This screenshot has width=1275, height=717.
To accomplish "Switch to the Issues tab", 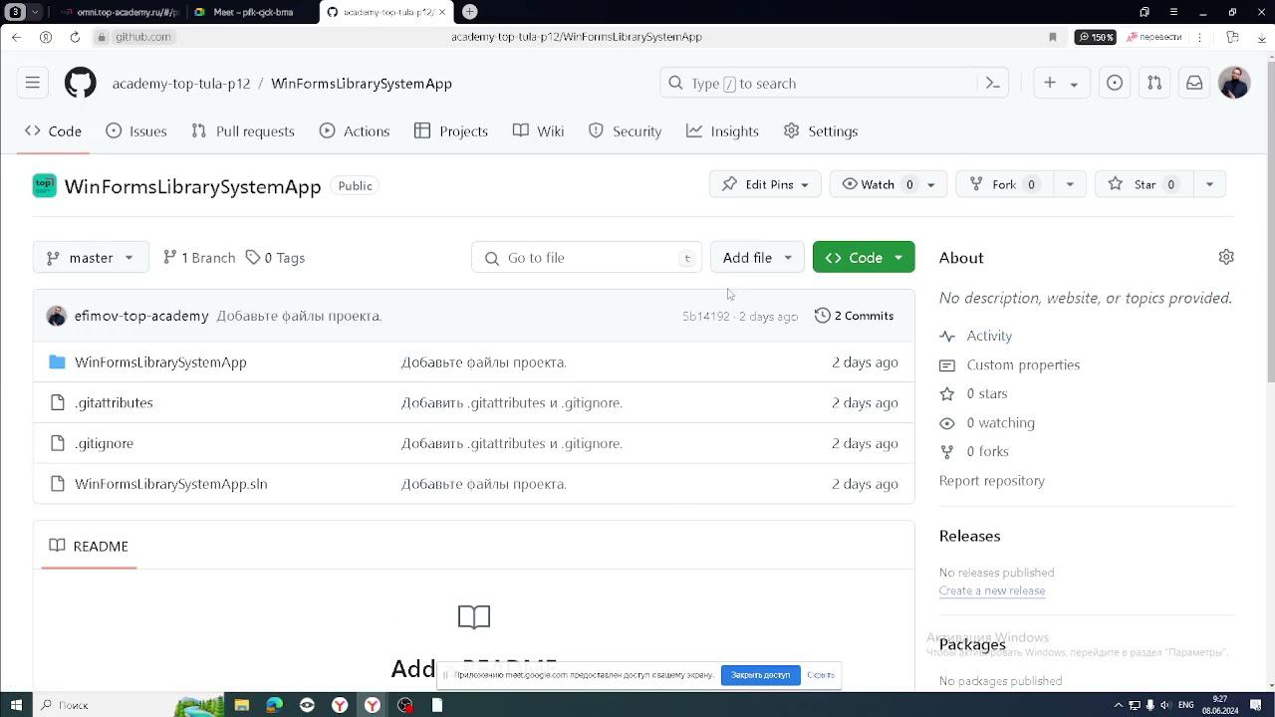I will tap(136, 131).
